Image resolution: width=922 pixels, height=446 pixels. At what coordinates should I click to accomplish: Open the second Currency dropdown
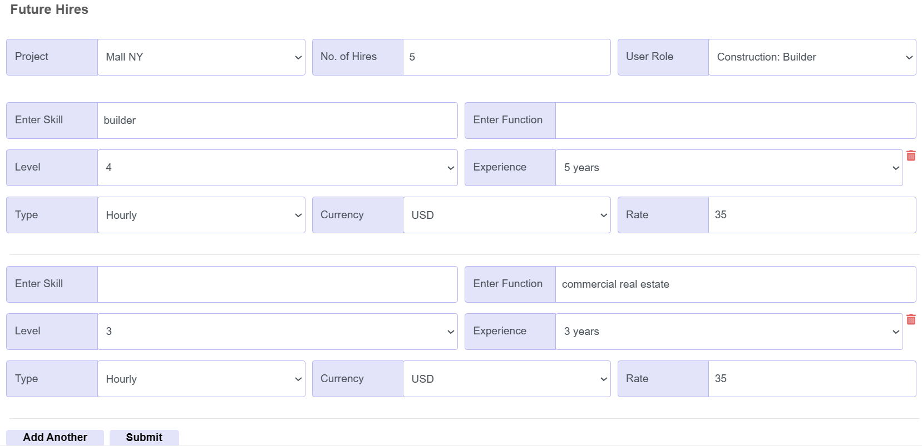click(506, 378)
